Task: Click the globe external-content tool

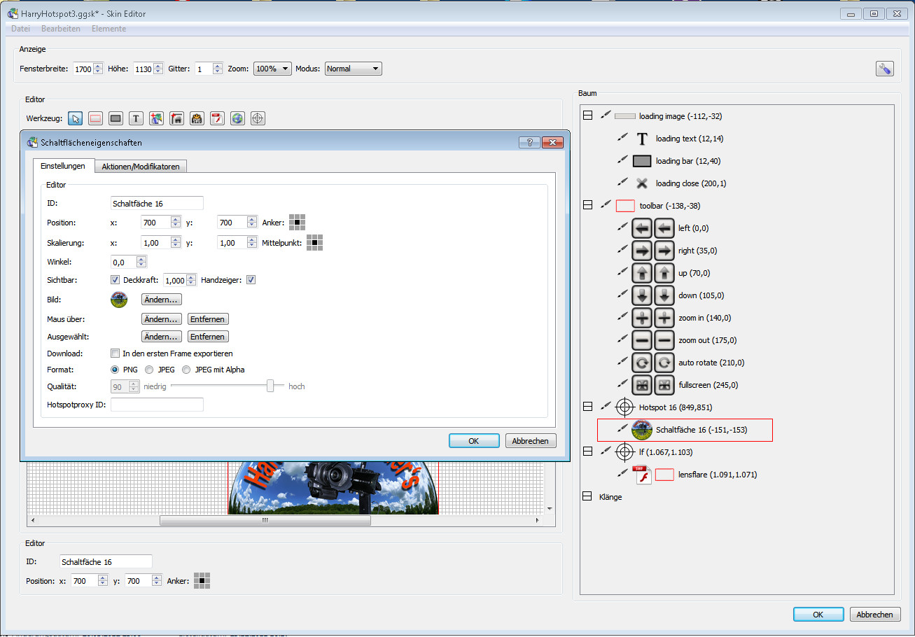Action: point(238,118)
